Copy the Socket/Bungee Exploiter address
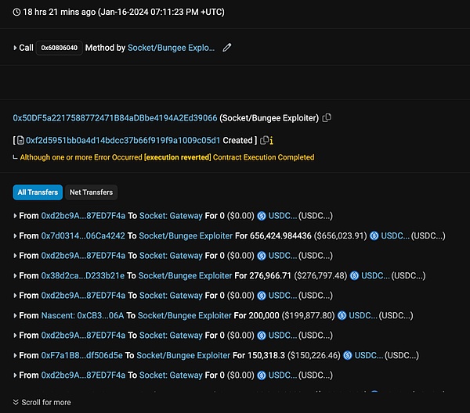Image resolution: width=470 pixels, height=413 pixels. [327, 118]
